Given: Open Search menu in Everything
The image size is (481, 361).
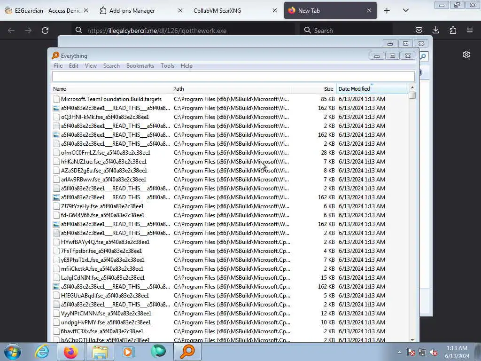Looking at the screenshot, I should 111,66.
